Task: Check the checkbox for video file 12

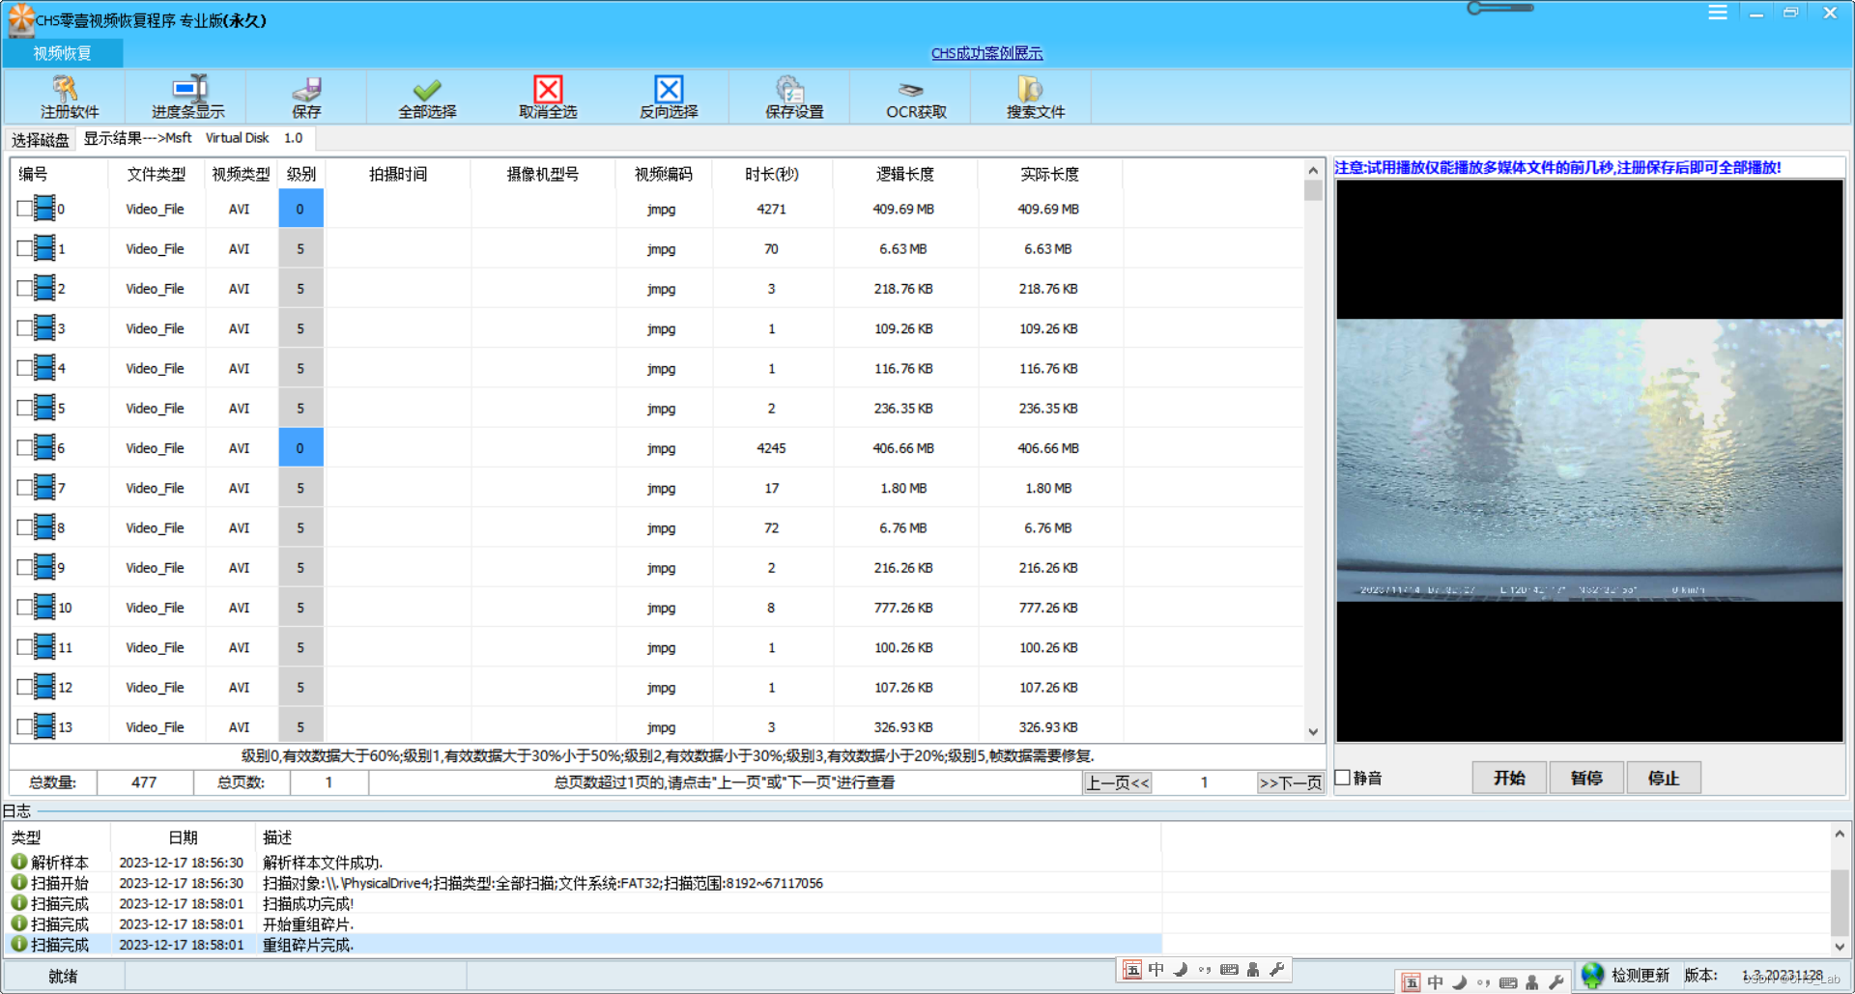Action: 24,687
